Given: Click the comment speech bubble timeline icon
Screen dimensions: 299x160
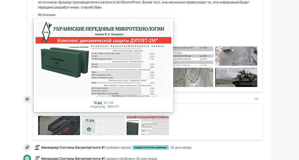Looking at the screenshot, I should (27, 99).
